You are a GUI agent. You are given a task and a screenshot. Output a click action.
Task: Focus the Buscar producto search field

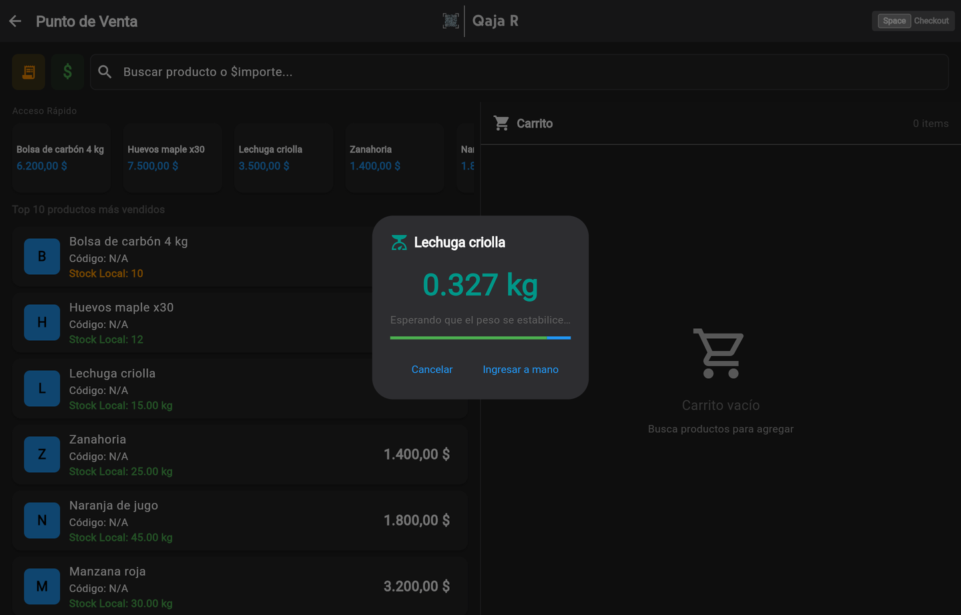click(x=519, y=72)
